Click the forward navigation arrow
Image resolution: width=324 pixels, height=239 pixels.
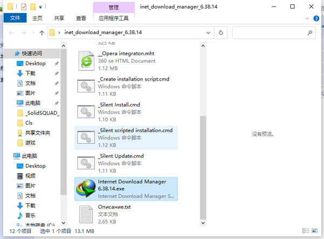click(x=24, y=32)
